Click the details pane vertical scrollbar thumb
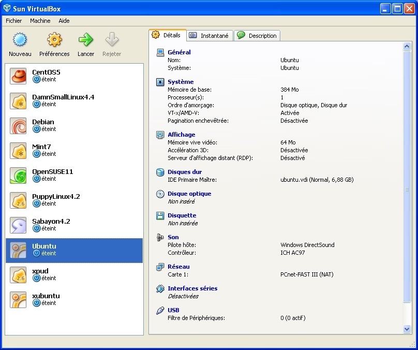The width and height of the screenshot is (418, 350). pos(407,177)
